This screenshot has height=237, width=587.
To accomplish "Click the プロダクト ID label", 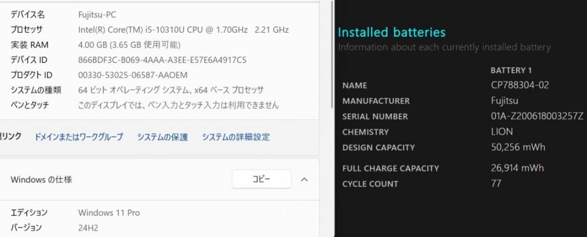I will pos(32,75).
